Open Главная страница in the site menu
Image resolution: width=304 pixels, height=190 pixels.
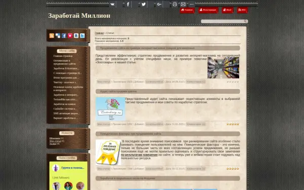click(x=63, y=56)
